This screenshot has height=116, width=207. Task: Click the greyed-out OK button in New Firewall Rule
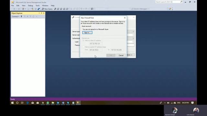(x=111, y=55)
